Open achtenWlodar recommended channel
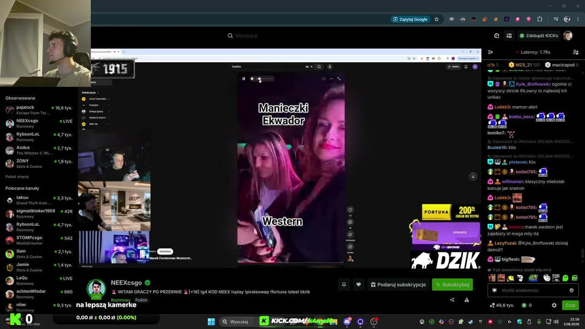This screenshot has width=585, height=329. pyautogui.click(x=39, y=294)
